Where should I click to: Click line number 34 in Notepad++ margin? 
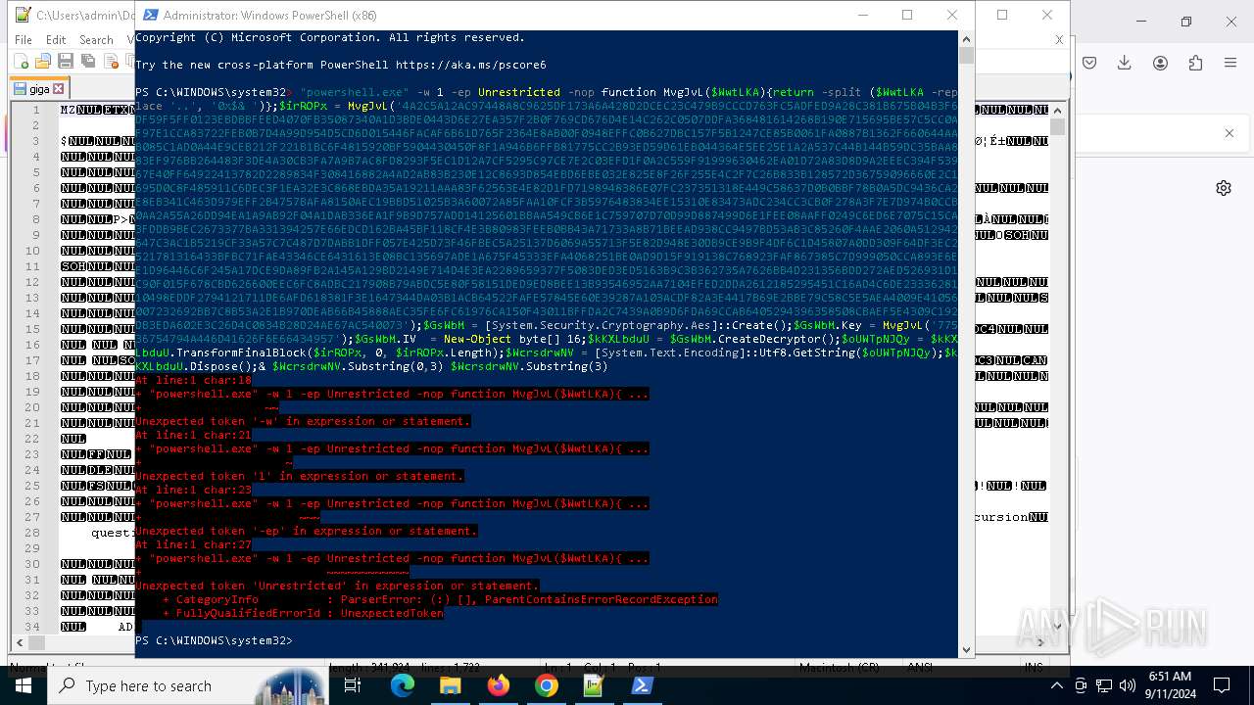click(x=34, y=627)
